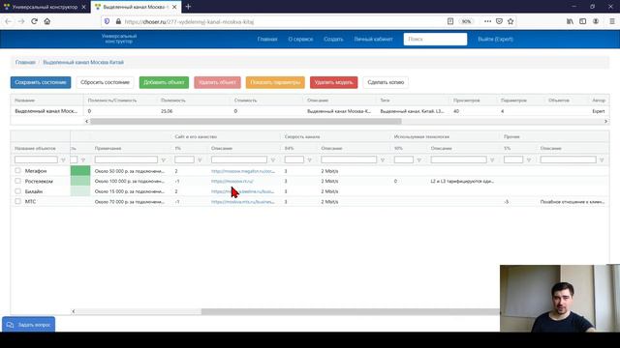Tick the Ростелеком row checkbox
The width and height of the screenshot is (620, 348).
[x=17, y=181]
